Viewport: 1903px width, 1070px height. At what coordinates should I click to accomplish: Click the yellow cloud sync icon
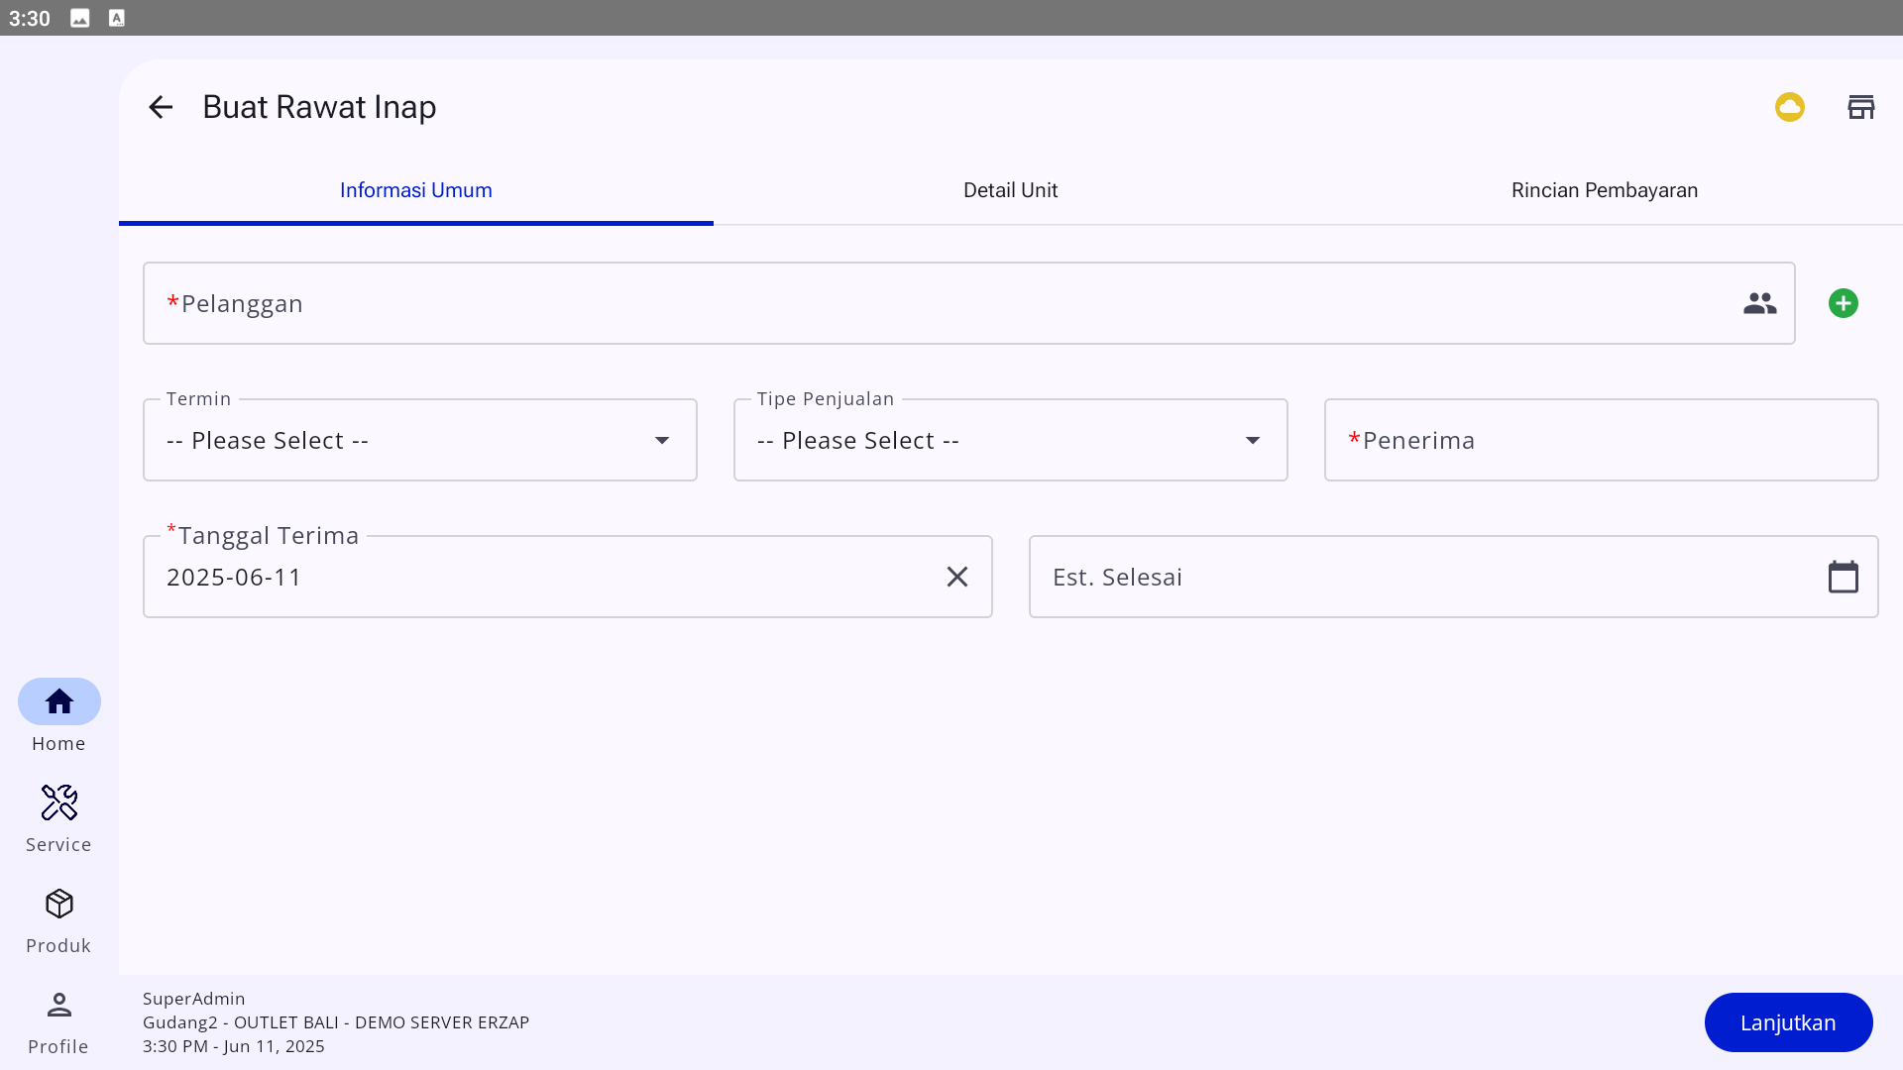click(1789, 107)
